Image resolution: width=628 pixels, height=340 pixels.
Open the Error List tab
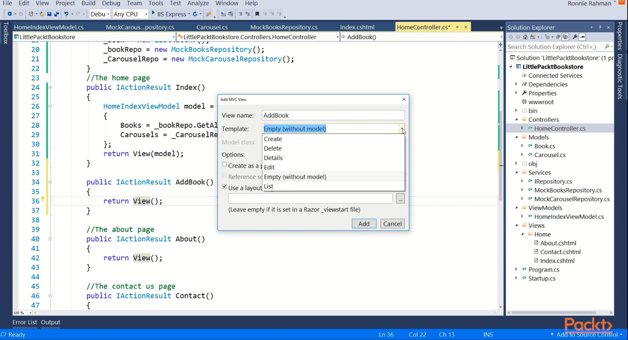point(25,322)
